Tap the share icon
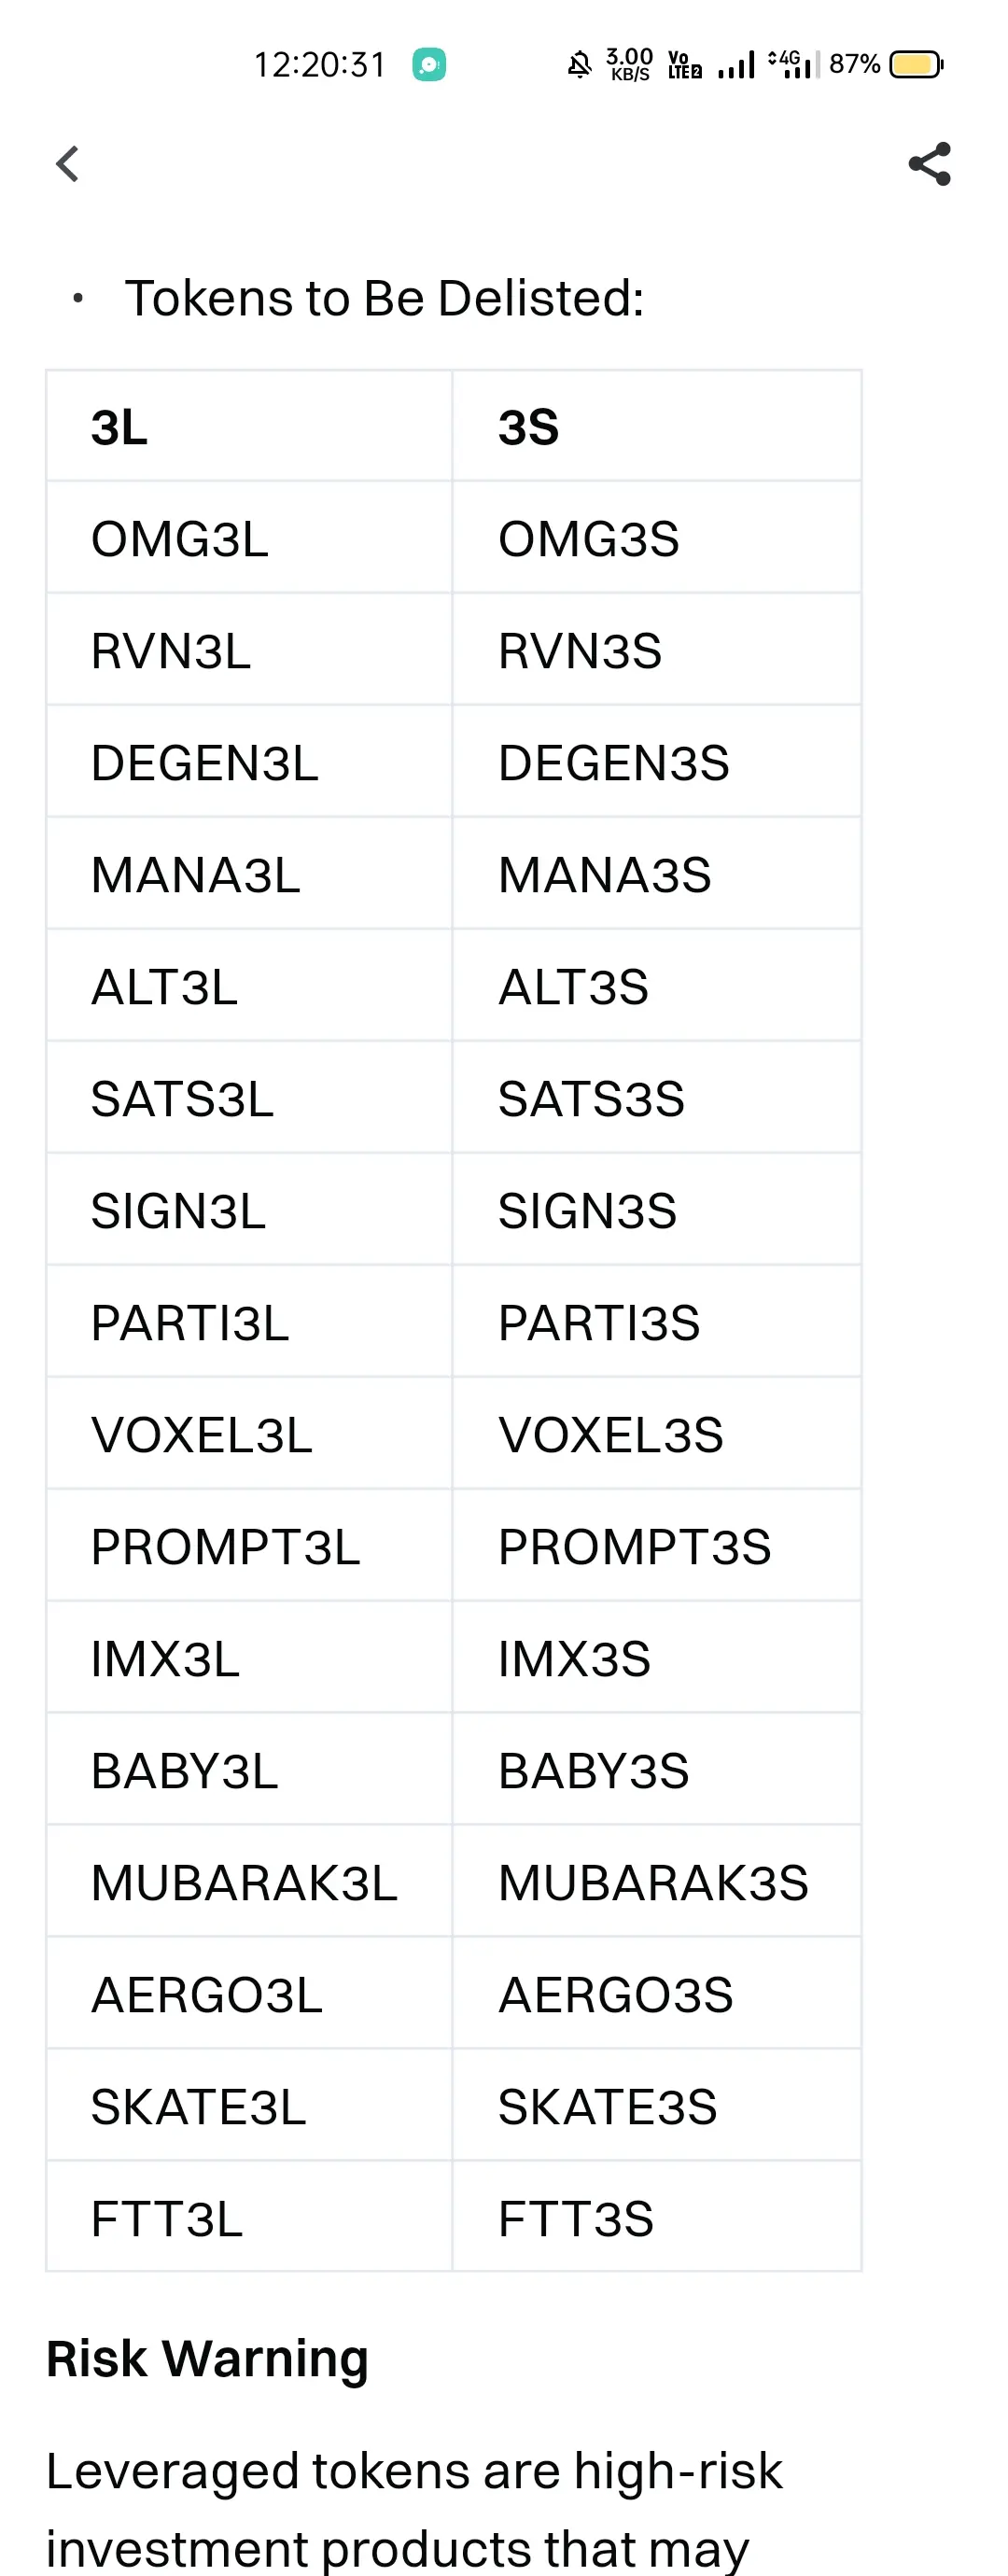This screenshot has width=1008, height=2576. point(929,164)
